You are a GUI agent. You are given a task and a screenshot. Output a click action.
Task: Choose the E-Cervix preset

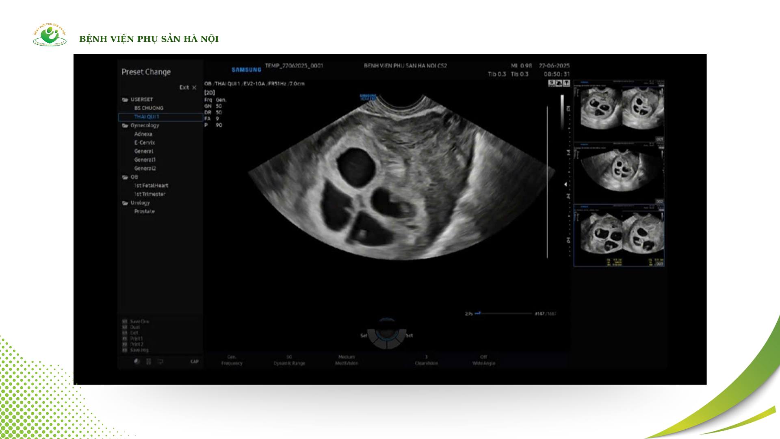[144, 143]
